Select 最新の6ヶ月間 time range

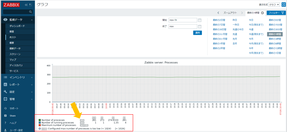[x=220, y=39]
